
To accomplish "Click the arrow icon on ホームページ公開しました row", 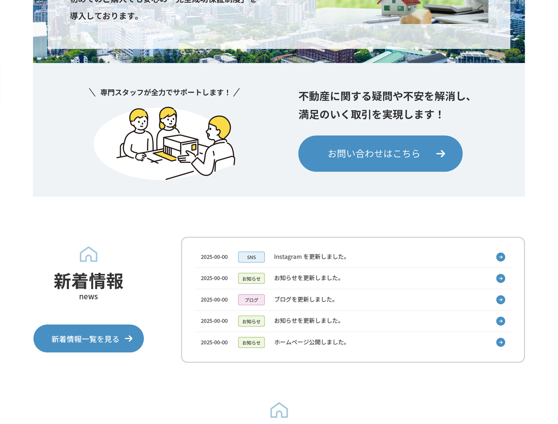I will tap(500, 342).
